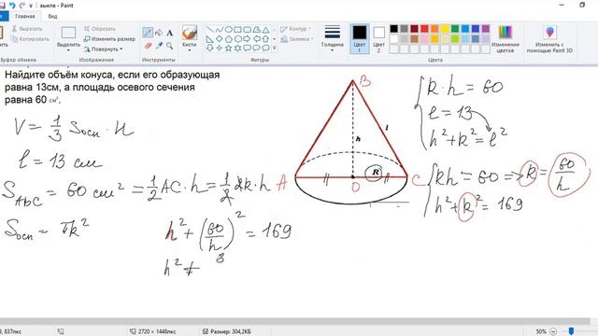Image resolution: width=598 pixels, height=336 pixels.
Task: Pick the Curve shape
Action: tap(220, 29)
